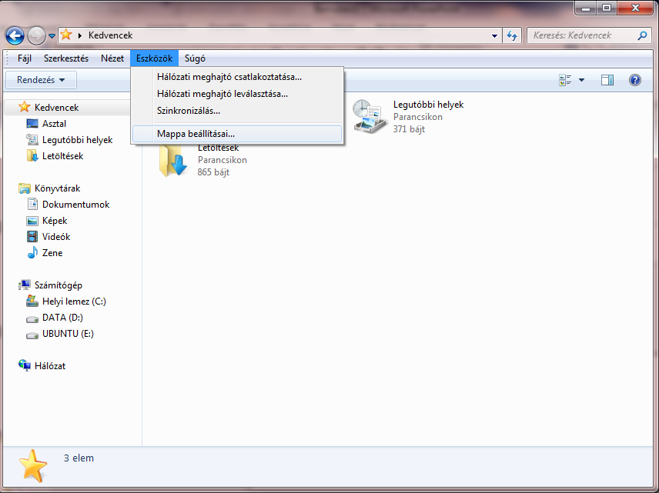The height and width of the screenshot is (493, 659).
Task: Click the large star icon in details pane
Action: (x=32, y=466)
